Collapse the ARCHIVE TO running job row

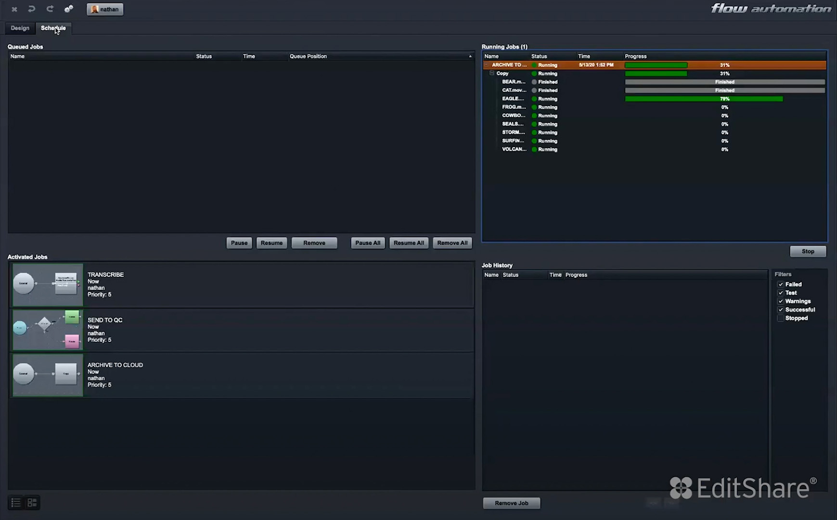(x=487, y=65)
